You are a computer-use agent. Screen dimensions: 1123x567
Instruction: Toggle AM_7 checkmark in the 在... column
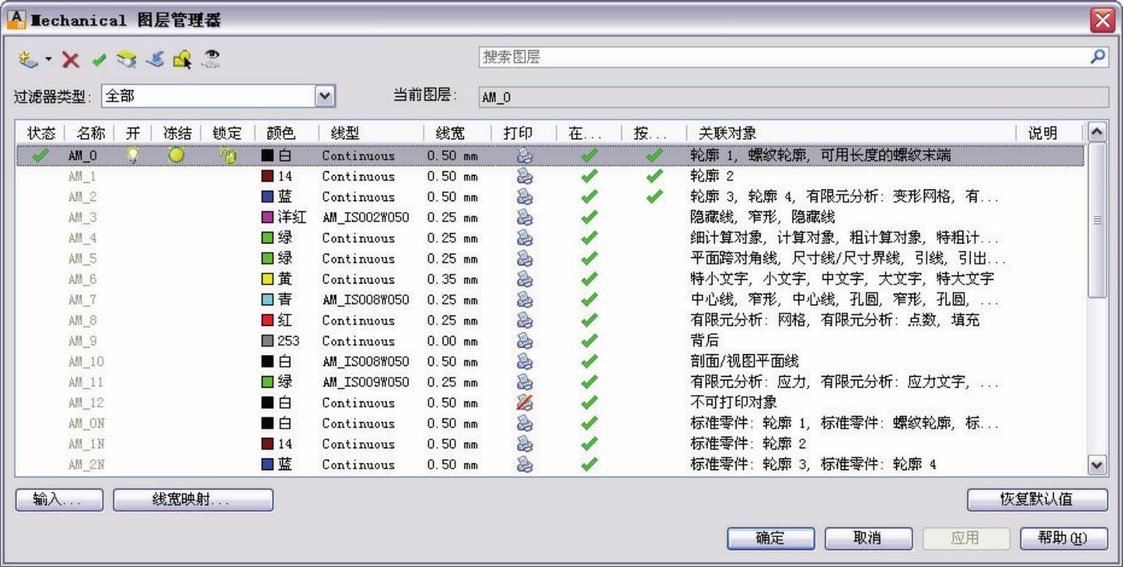click(590, 300)
